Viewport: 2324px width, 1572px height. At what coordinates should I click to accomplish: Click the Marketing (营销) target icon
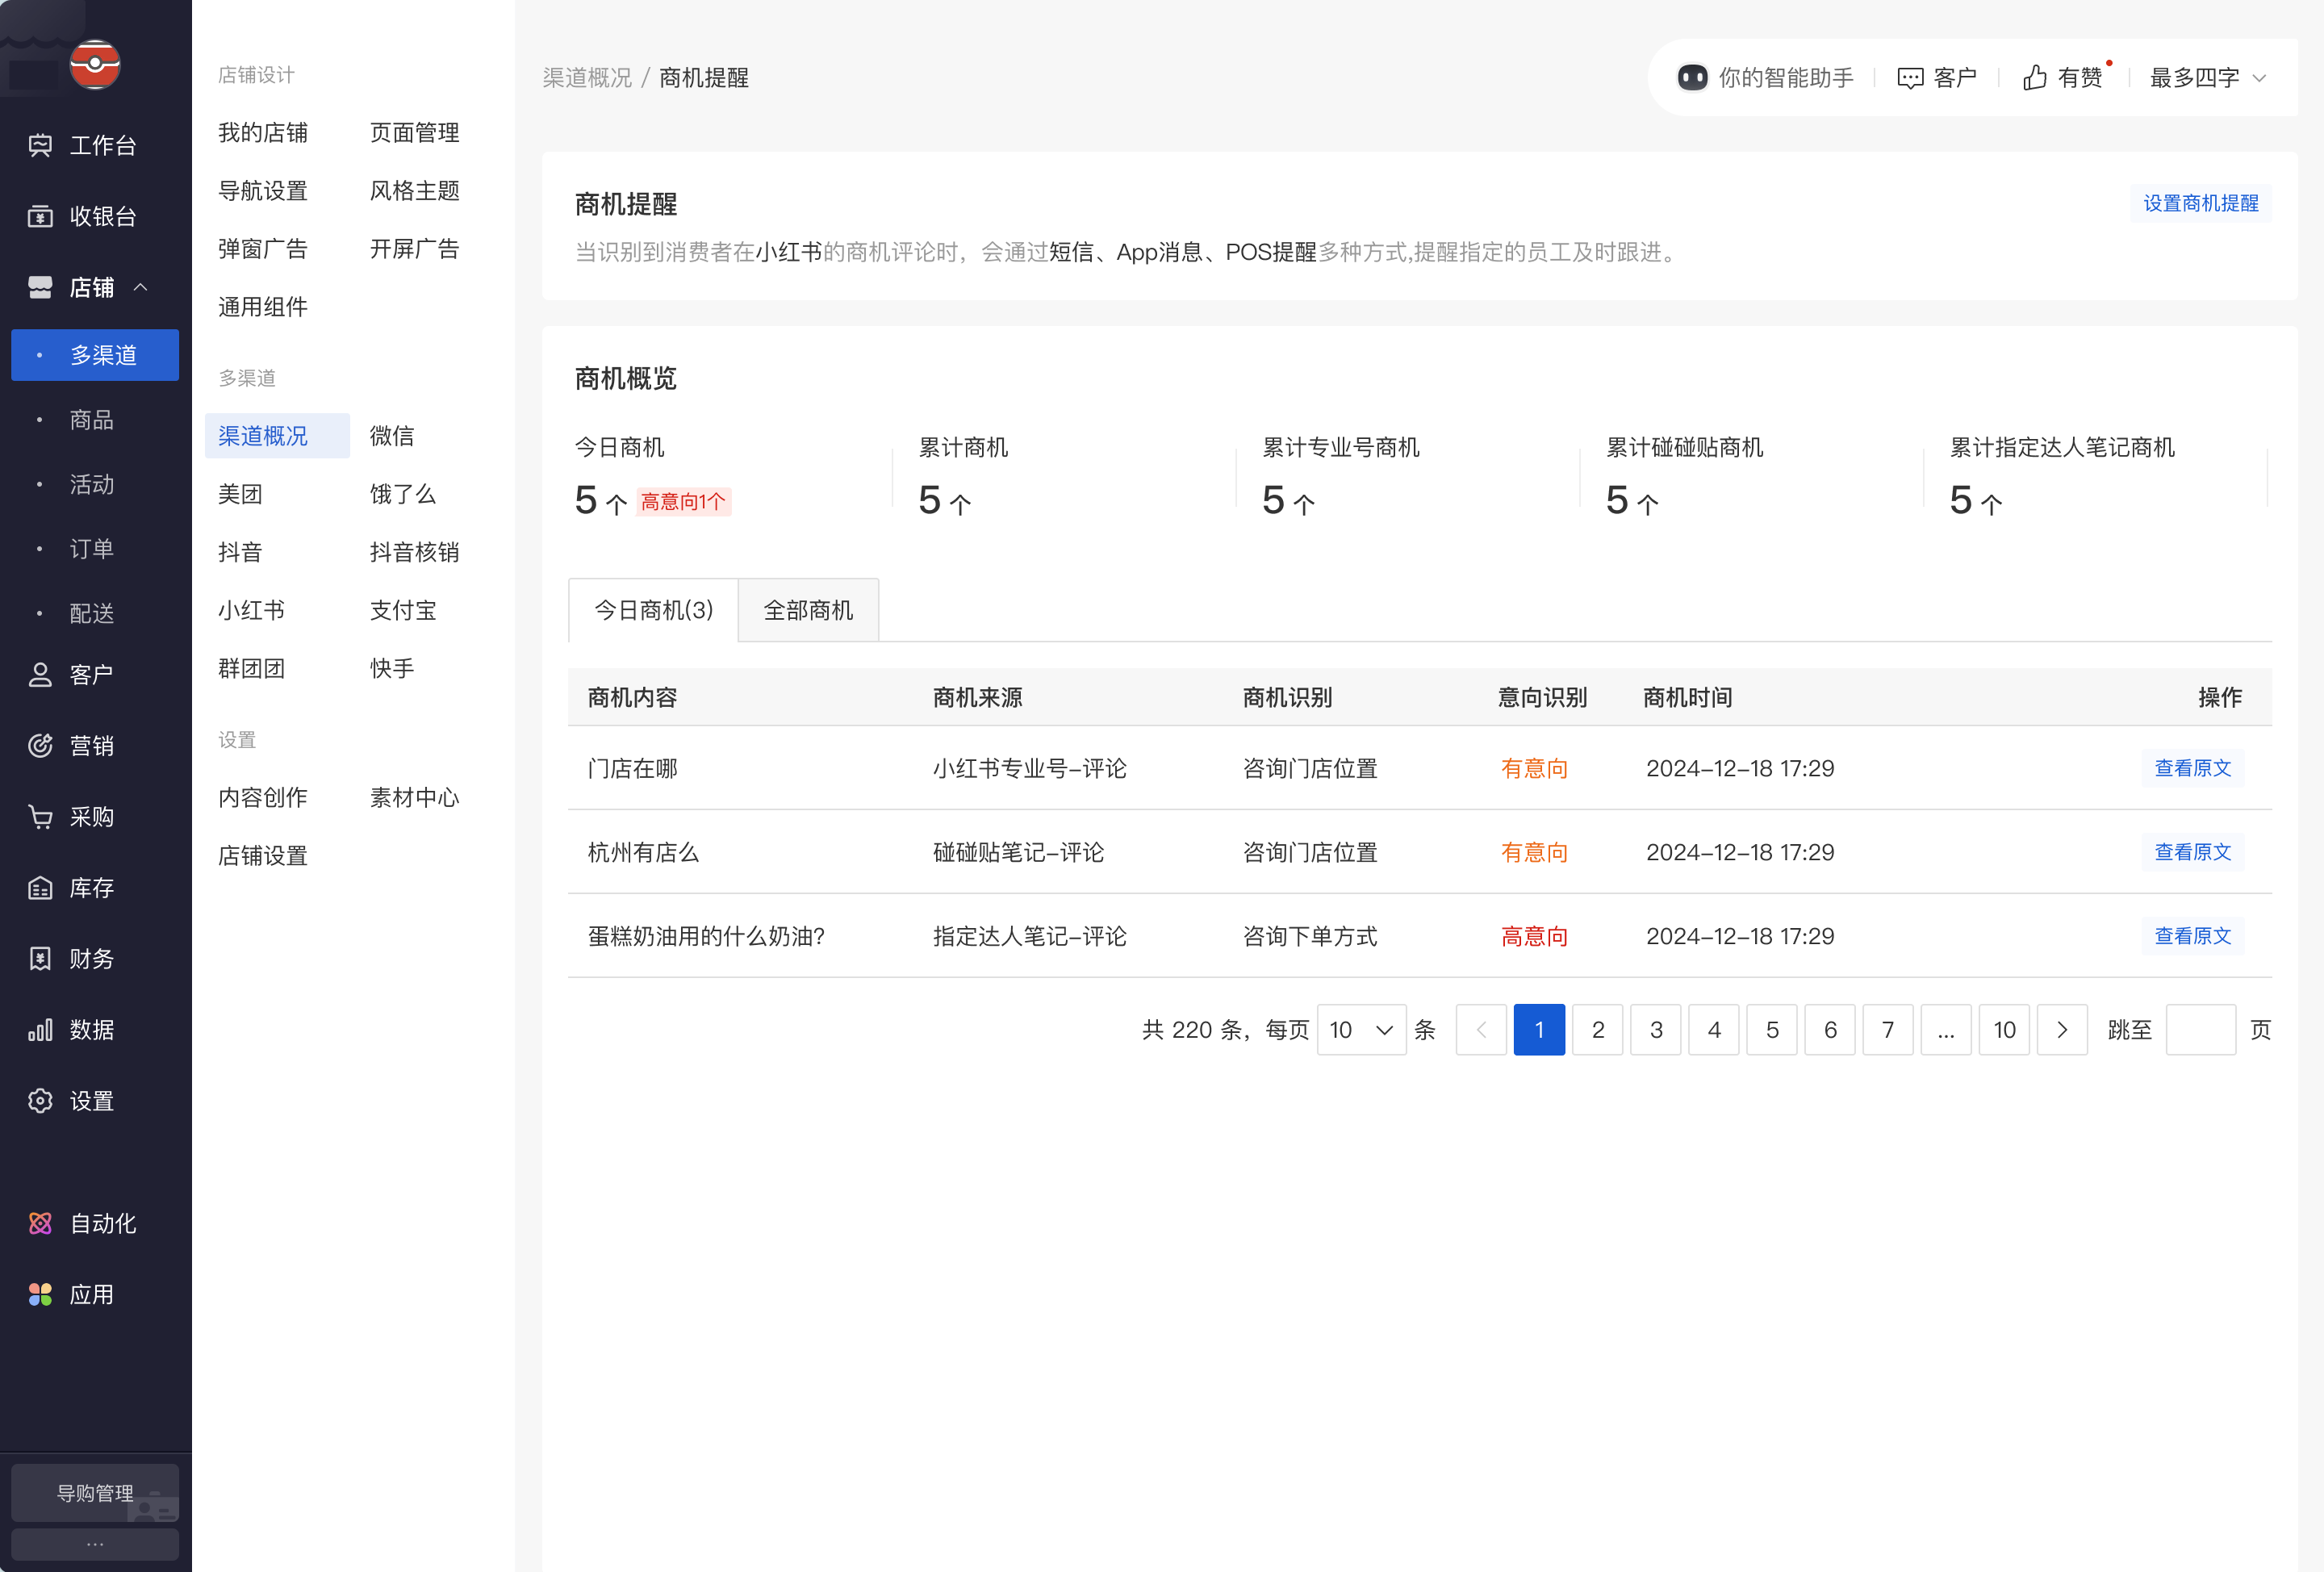pos(40,746)
